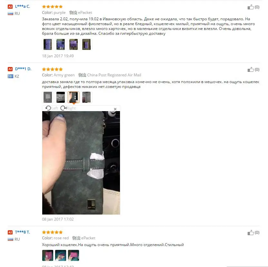Screen dimensions: 268x267
Task: Like L***a C.'s review with thumbs-up
Action: [x=251, y=7]
